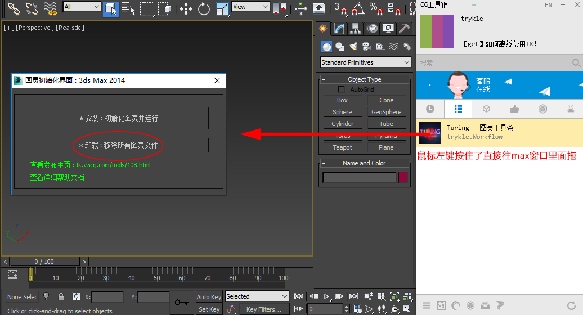
Task: Open the detailed help document link
Action: pos(57,178)
